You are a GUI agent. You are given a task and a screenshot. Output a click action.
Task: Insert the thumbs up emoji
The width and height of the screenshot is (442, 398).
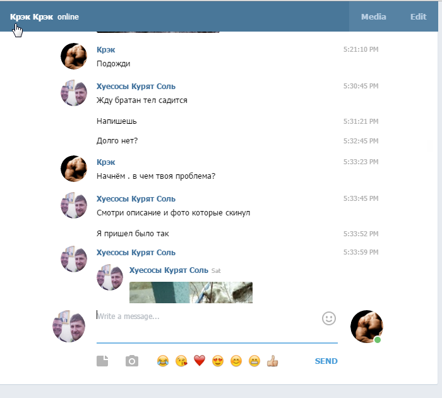(273, 361)
